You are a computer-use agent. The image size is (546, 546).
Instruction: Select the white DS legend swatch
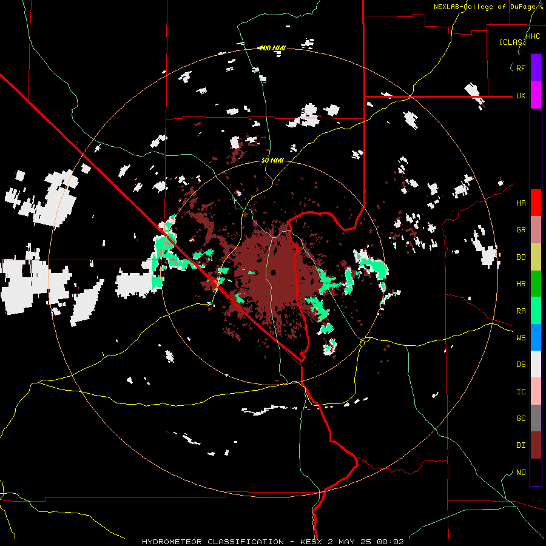pyautogui.click(x=536, y=364)
